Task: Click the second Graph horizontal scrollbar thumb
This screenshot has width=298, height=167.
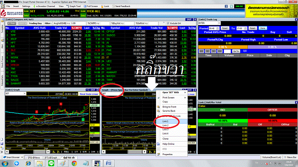Action: 135,152
